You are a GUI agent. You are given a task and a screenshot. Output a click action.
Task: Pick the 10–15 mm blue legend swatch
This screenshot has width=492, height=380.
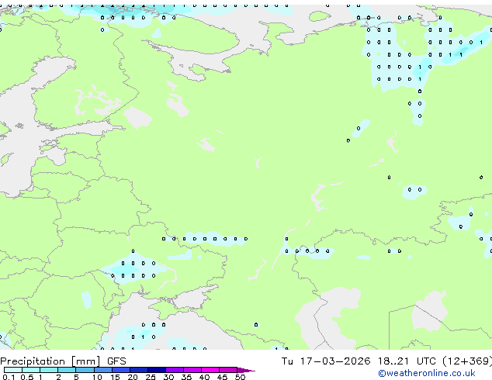102,370
